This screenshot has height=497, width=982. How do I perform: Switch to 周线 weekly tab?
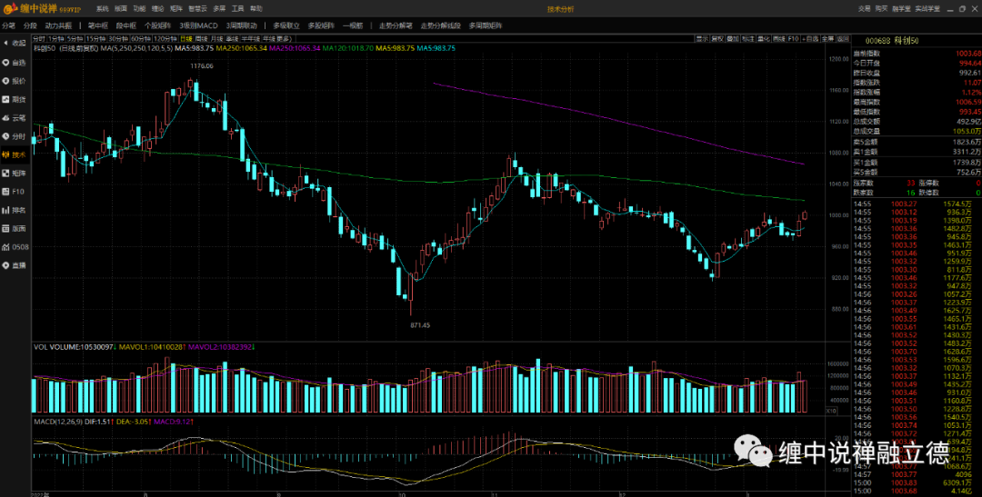[x=201, y=39]
